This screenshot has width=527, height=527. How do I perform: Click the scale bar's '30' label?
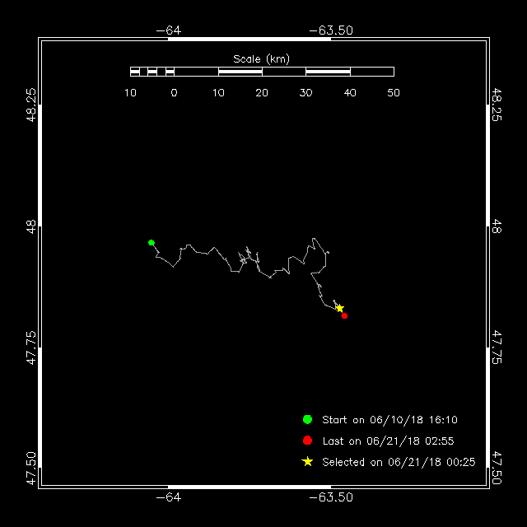pos(305,93)
